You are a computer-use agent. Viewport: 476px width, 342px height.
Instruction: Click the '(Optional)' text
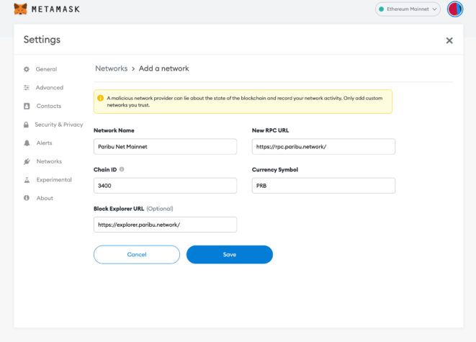coord(160,209)
